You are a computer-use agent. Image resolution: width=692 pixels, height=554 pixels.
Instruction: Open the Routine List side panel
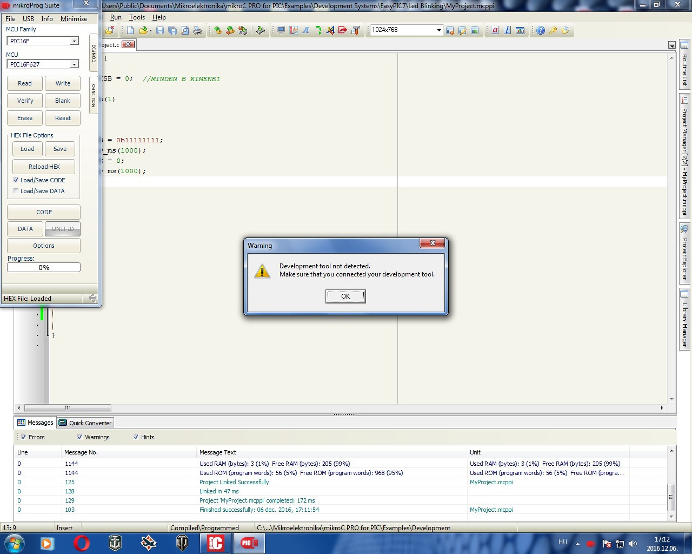684,64
